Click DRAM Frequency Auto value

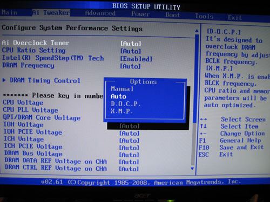click(x=131, y=66)
